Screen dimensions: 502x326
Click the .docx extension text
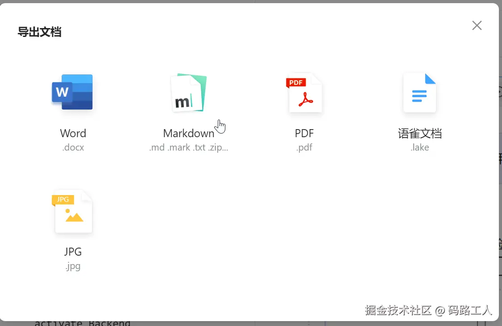click(73, 147)
